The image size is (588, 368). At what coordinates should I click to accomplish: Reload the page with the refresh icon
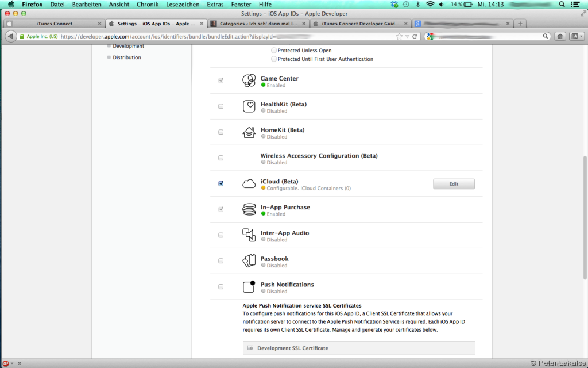pyautogui.click(x=415, y=36)
